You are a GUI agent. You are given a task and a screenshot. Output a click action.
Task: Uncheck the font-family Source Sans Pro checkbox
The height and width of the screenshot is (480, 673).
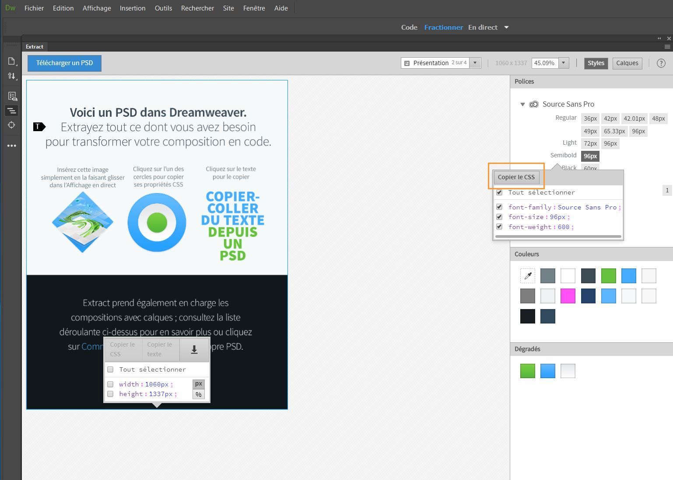pos(499,207)
